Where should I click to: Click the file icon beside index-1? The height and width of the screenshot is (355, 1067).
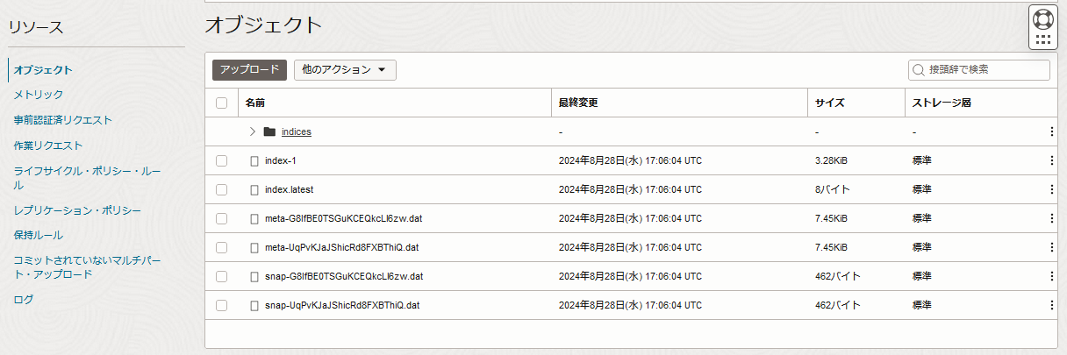[x=255, y=160]
